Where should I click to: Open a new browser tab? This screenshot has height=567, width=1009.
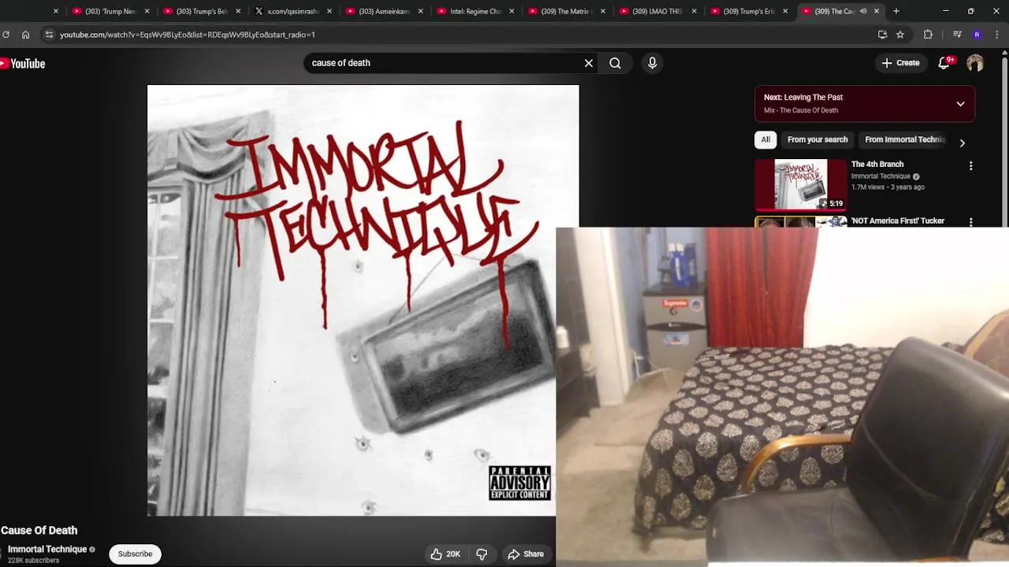pos(896,11)
